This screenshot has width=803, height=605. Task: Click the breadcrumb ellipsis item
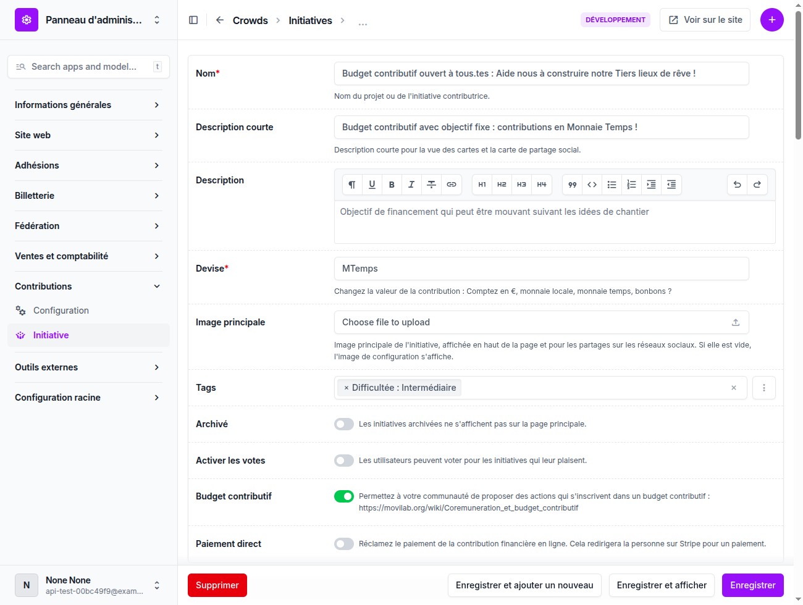pyautogui.click(x=363, y=22)
